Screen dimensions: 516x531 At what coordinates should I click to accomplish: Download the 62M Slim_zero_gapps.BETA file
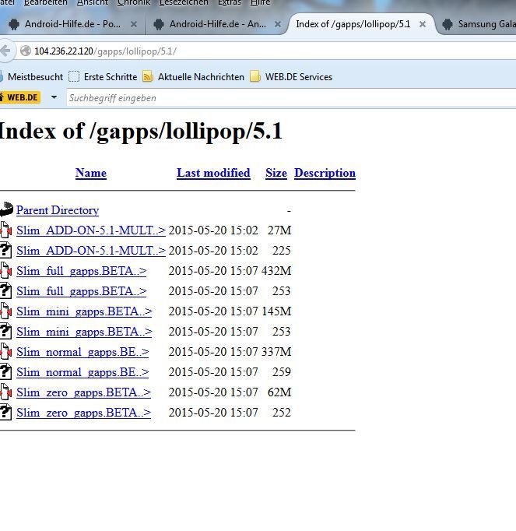click(83, 392)
